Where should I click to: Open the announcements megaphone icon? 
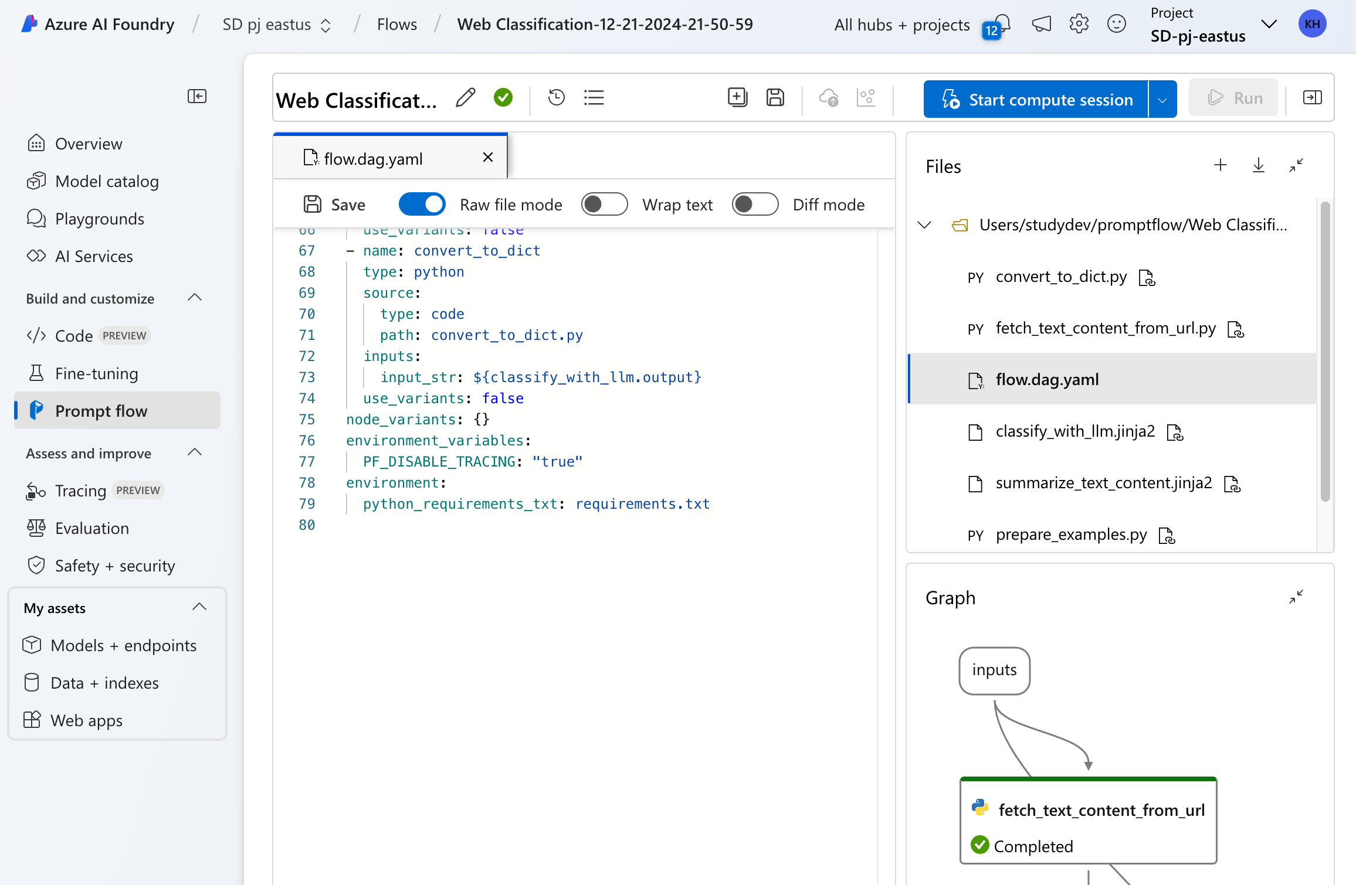pos(1042,24)
